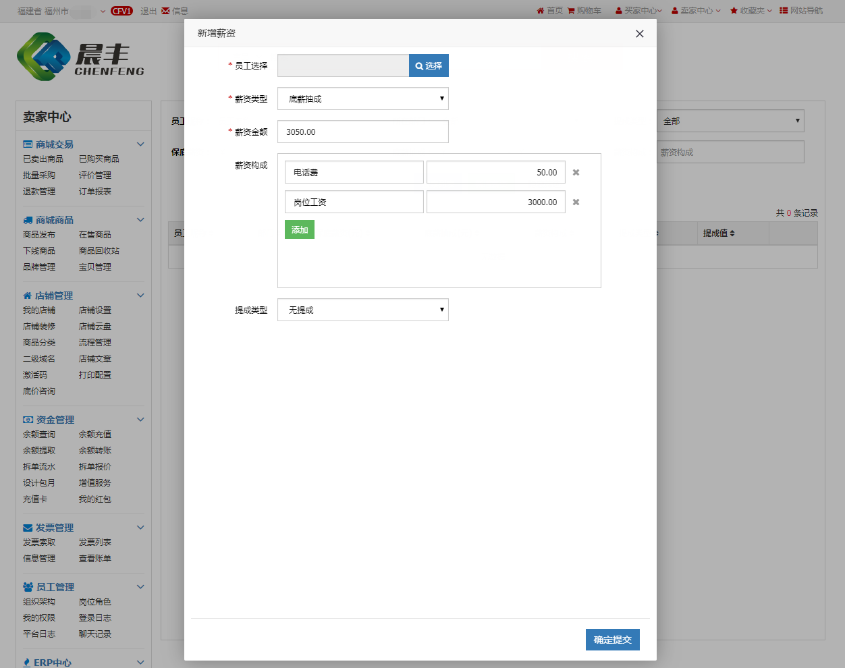Click the 选择 employee select button
The width and height of the screenshot is (845, 668).
click(x=429, y=65)
